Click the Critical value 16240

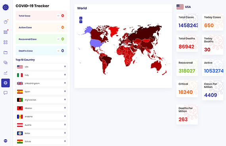[186, 92]
